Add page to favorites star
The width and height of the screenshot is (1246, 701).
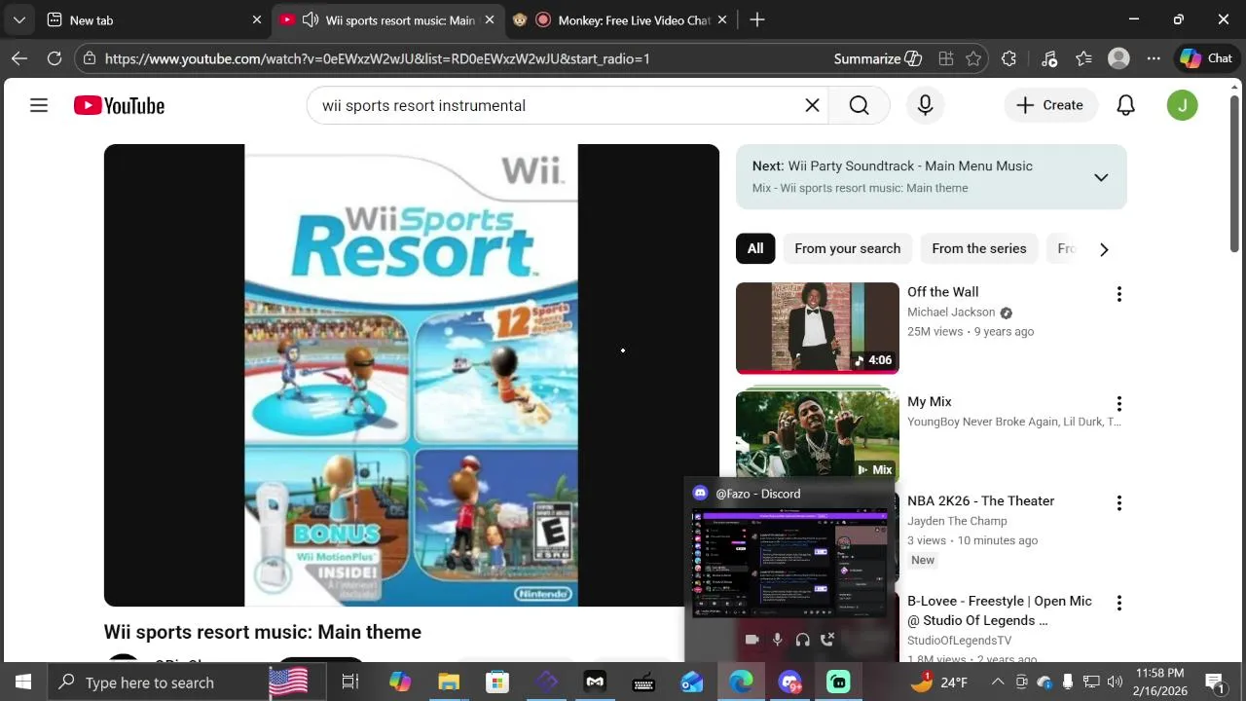coord(973,58)
